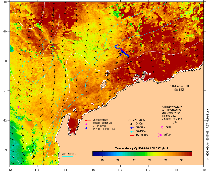Click the latitude axis label -23
This screenshot has height=171, width=211.
point(5,150)
